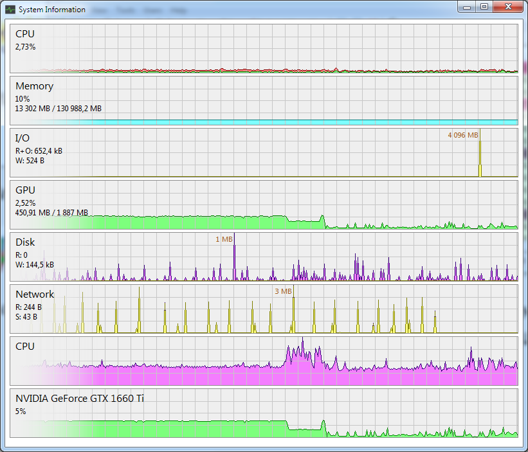
Task: Select the NVIDIA GeForce GTX 1660 Ti graph
Action: (x=264, y=413)
